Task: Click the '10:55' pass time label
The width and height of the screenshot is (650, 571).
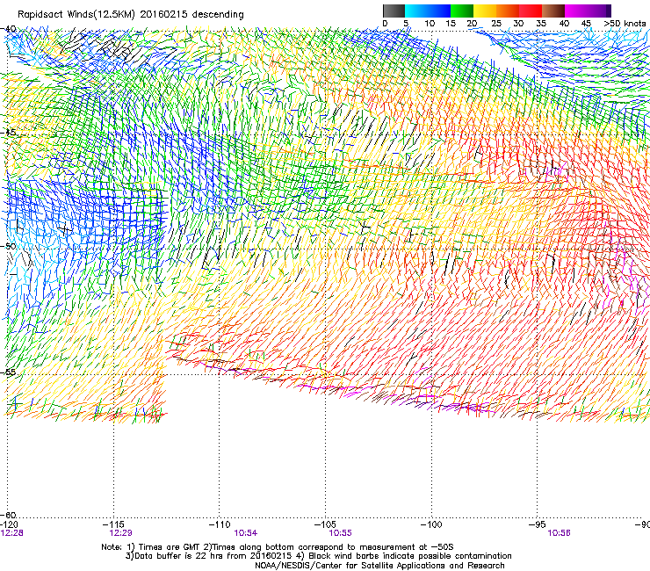Action: [x=340, y=533]
